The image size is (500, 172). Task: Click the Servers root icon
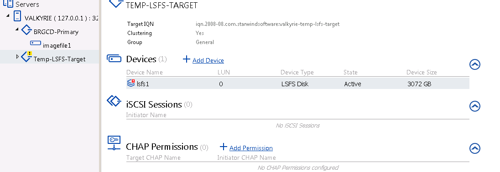pyautogui.click(x=8, y=4)
